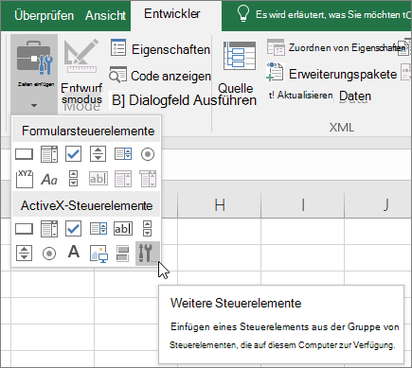Open Eigenschaften properties
The height and width of the screenshot is (368, 412).
click(x=160, y=49)
